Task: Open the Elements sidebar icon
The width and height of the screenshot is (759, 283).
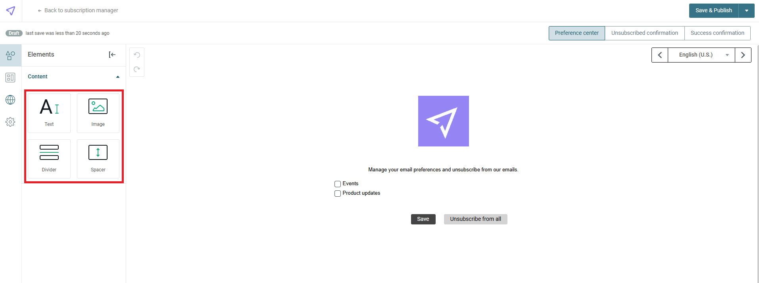Action: (x=11, y=55)
